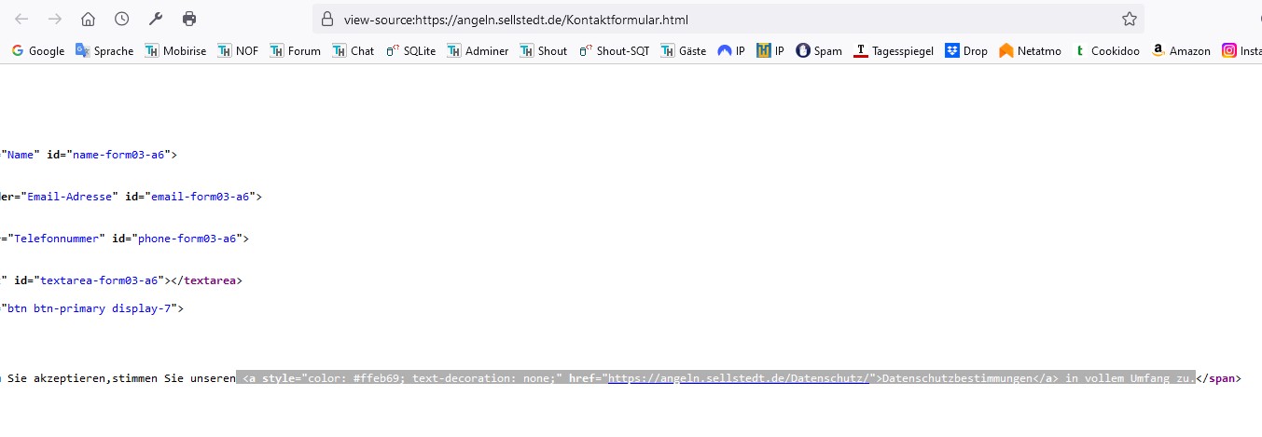Open the history clock icon

(121, 19)
